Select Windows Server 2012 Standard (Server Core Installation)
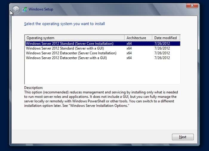 [x=103, y=44]
